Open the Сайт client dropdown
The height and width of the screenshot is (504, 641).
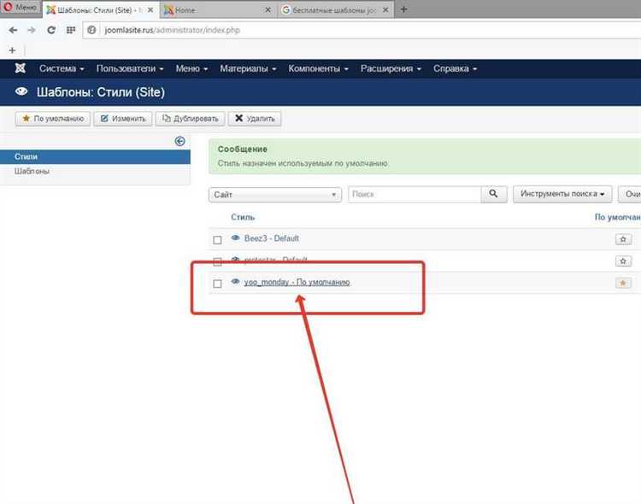point(275,195)
